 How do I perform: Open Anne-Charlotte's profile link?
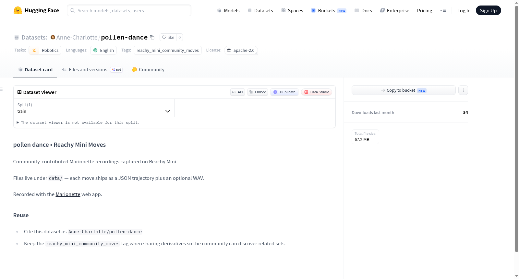pyautogui.click(x=77, y=37)
